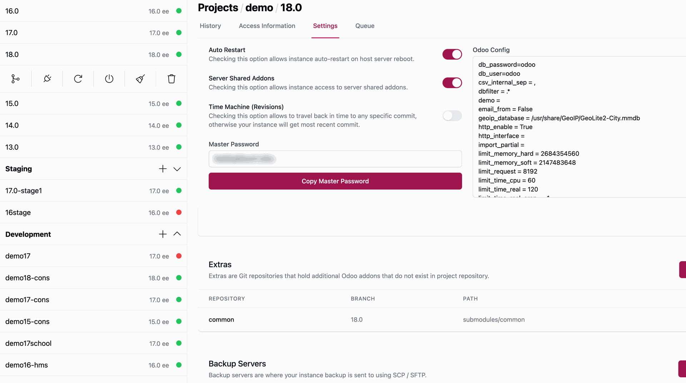Add a new Development instance with plus icon
The image size is (686, 383).
point(163,234)
